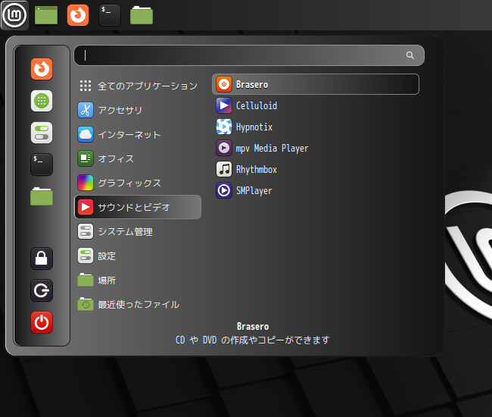The height and width of the screenshot is (417, 492).
Task: Launch the Hypnotix application
Action: [316, 127]
